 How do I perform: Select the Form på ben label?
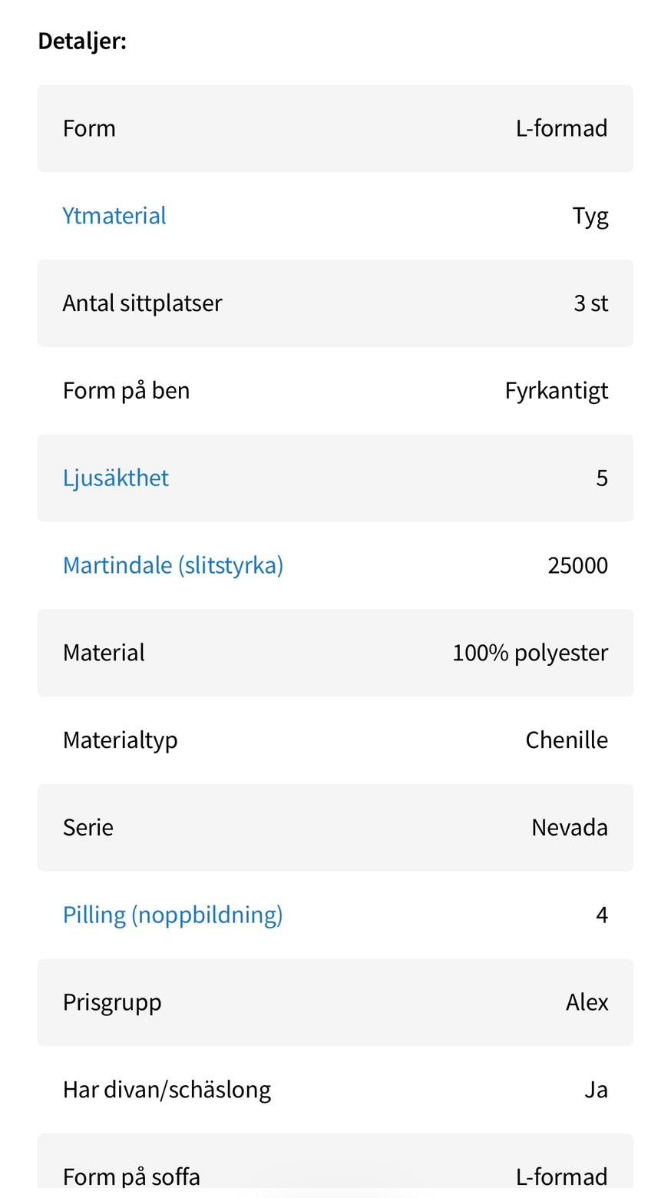click(126, 391)
